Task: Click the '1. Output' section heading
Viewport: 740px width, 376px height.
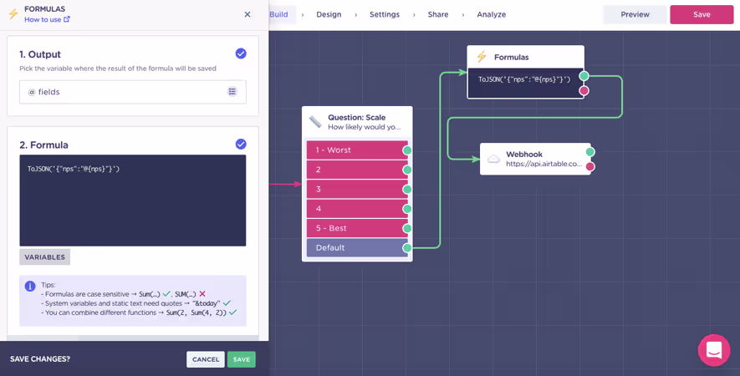Action: [40, 54]
